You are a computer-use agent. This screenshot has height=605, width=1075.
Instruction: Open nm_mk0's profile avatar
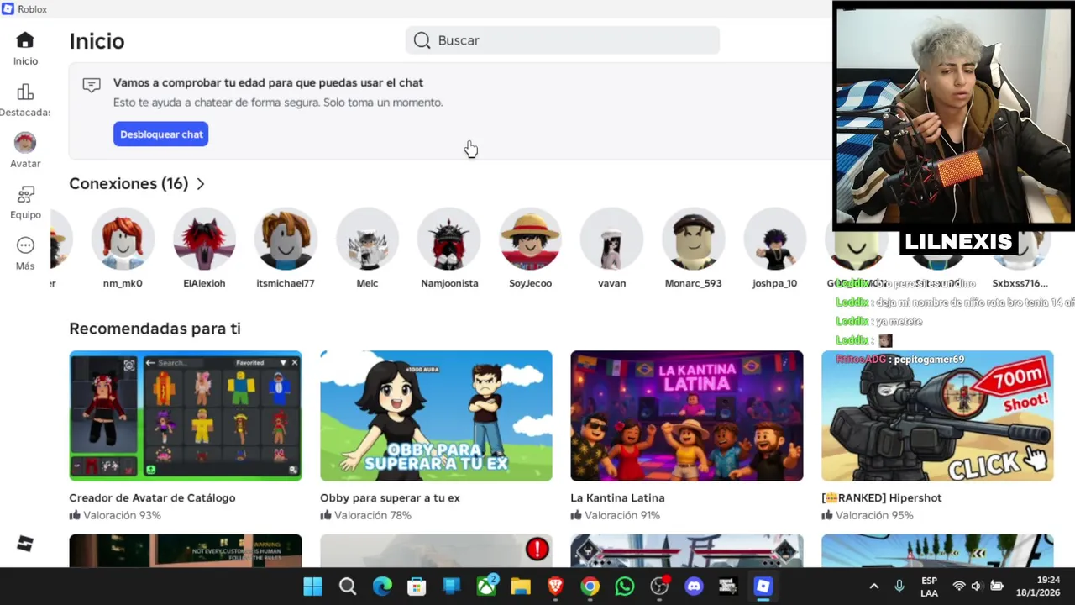click(x=123, y=239)
